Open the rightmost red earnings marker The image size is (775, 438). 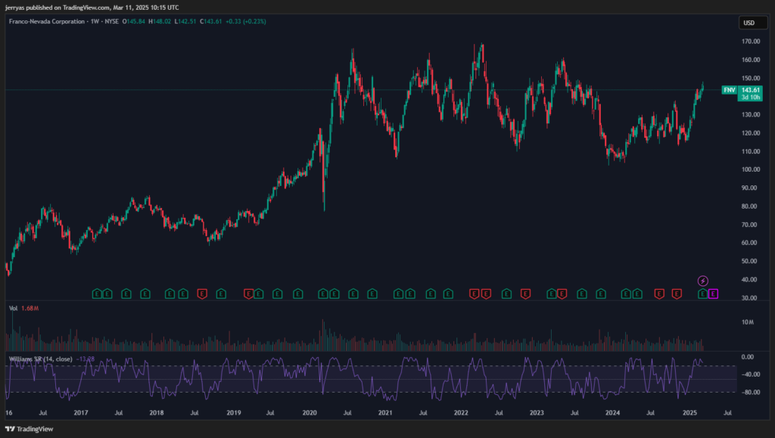pos(675,293)
